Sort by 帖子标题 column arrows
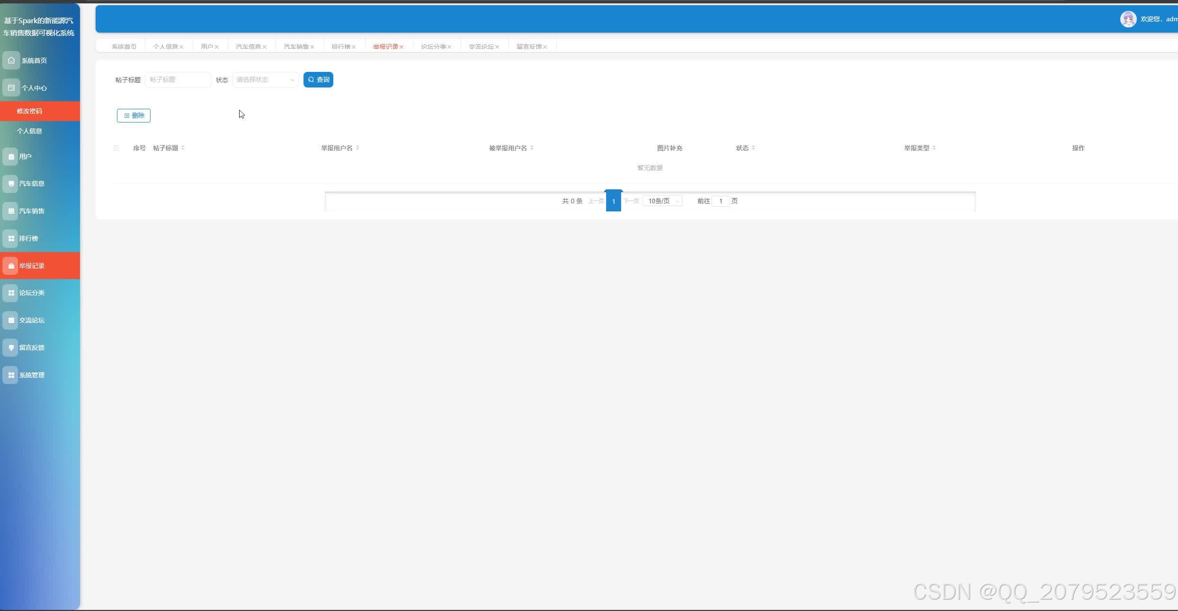The height and width of the screenshot is (611, 1178). 183,148
